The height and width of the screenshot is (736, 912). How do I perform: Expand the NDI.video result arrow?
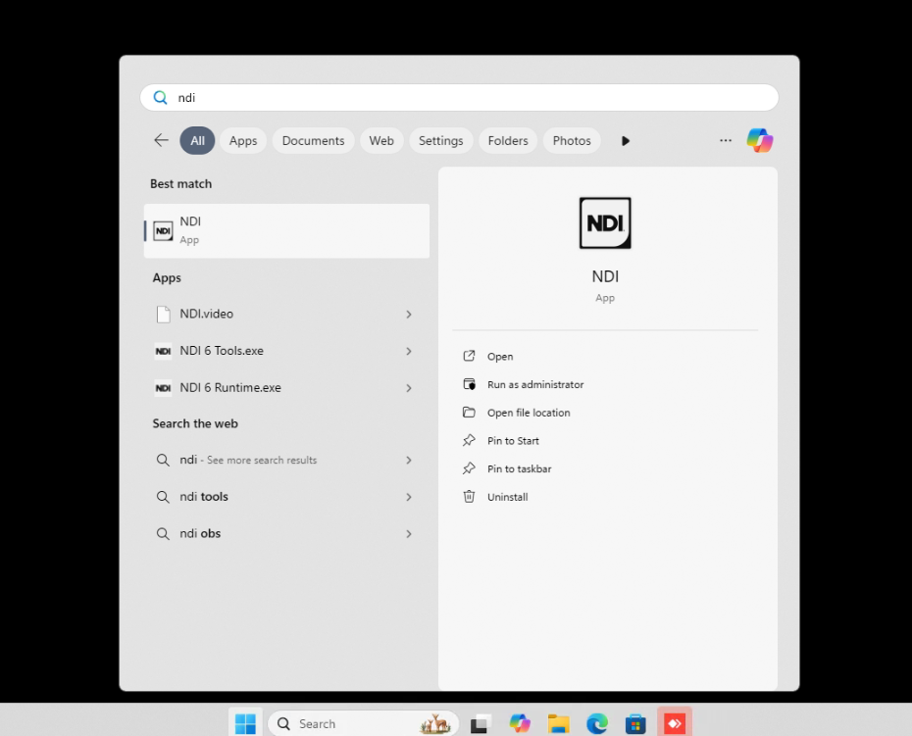tap(409, 315)
